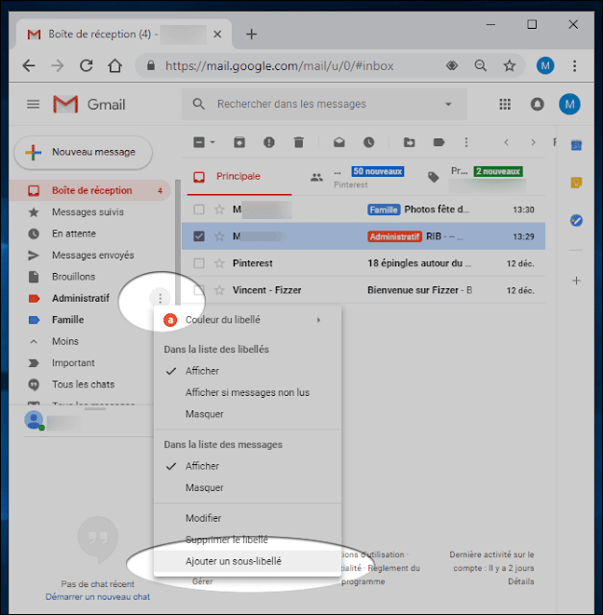This screenshot has width=603, height=615.
Task: Toggle the select-all checkbox
Action: pyautogui.click(x=199, y=142)
